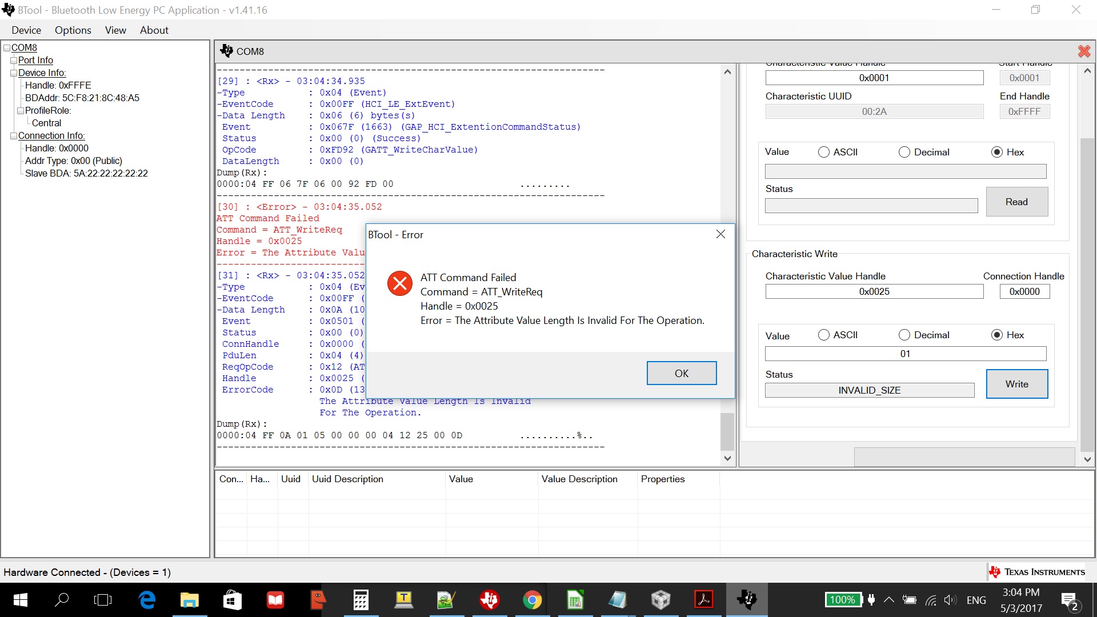Viewport: 1097px width, 617px height.
Task: Collapse the COM8 root tree node
Action: point(7,48)
